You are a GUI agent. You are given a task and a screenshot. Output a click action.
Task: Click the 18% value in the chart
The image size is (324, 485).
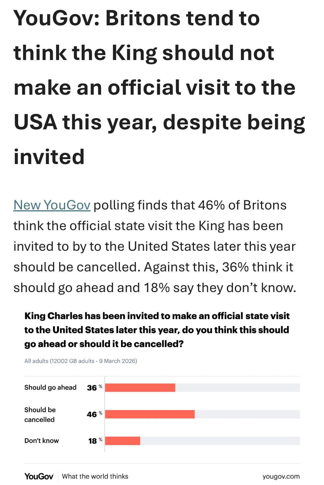(x=93, y=441)
